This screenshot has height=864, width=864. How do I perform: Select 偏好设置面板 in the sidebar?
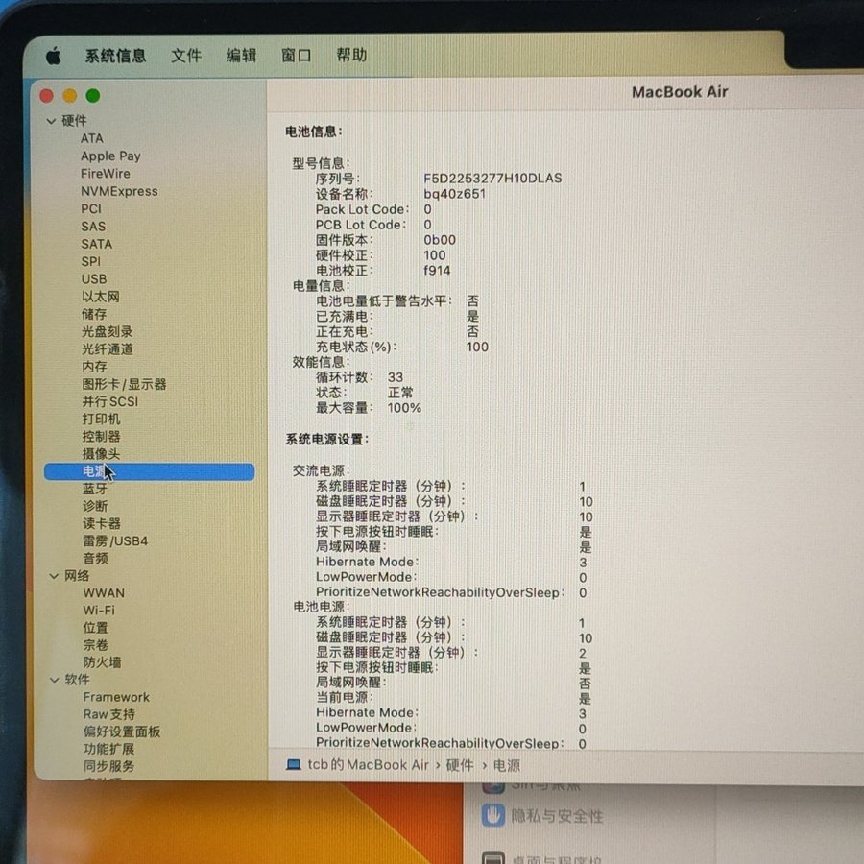tap(122, 732)
